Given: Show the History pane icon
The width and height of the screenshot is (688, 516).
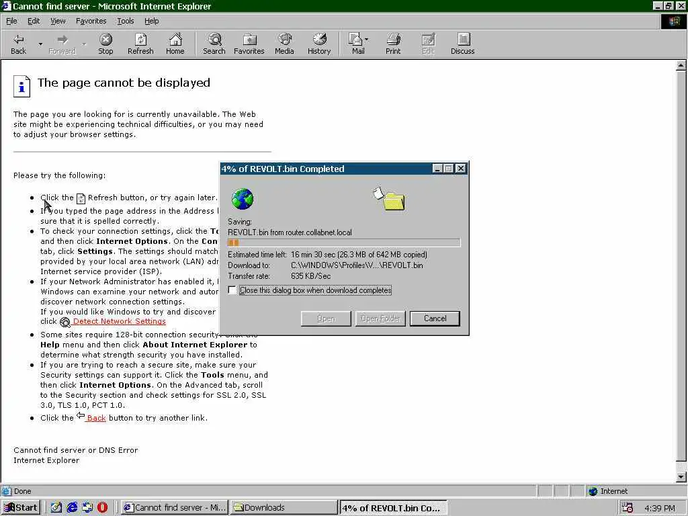Looking at the screenshot, I should click(319, 44).
